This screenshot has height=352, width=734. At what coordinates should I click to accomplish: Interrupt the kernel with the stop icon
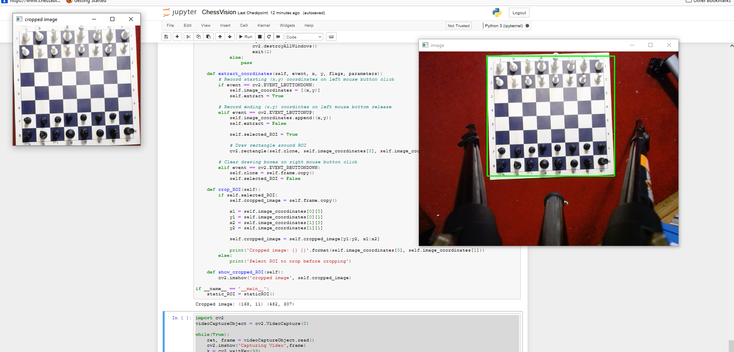point(260,37)
